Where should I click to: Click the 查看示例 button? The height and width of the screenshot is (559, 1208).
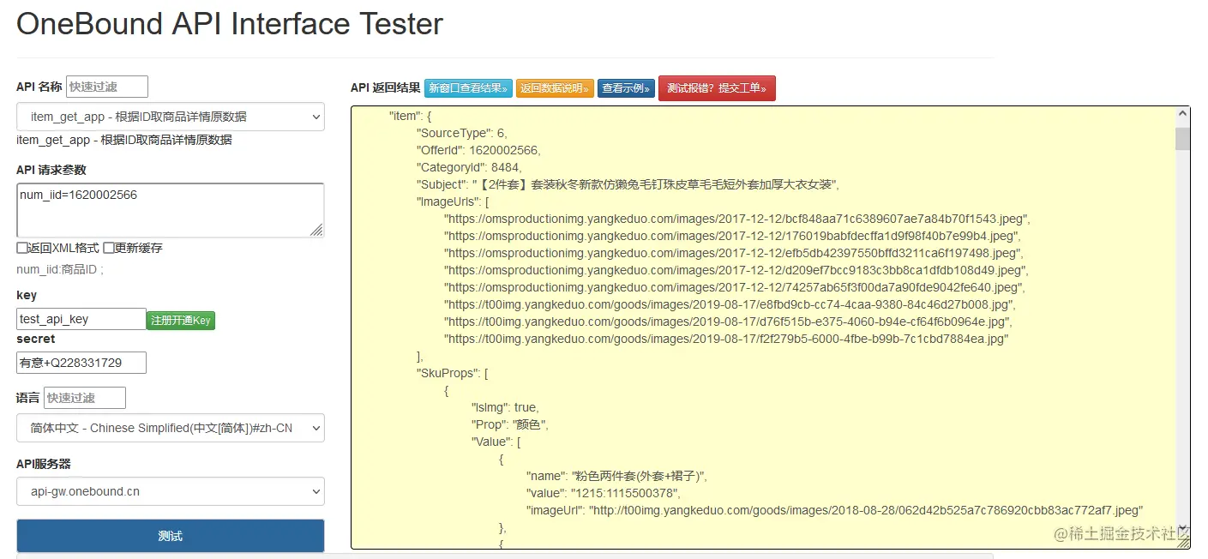[x=626, y=87]
